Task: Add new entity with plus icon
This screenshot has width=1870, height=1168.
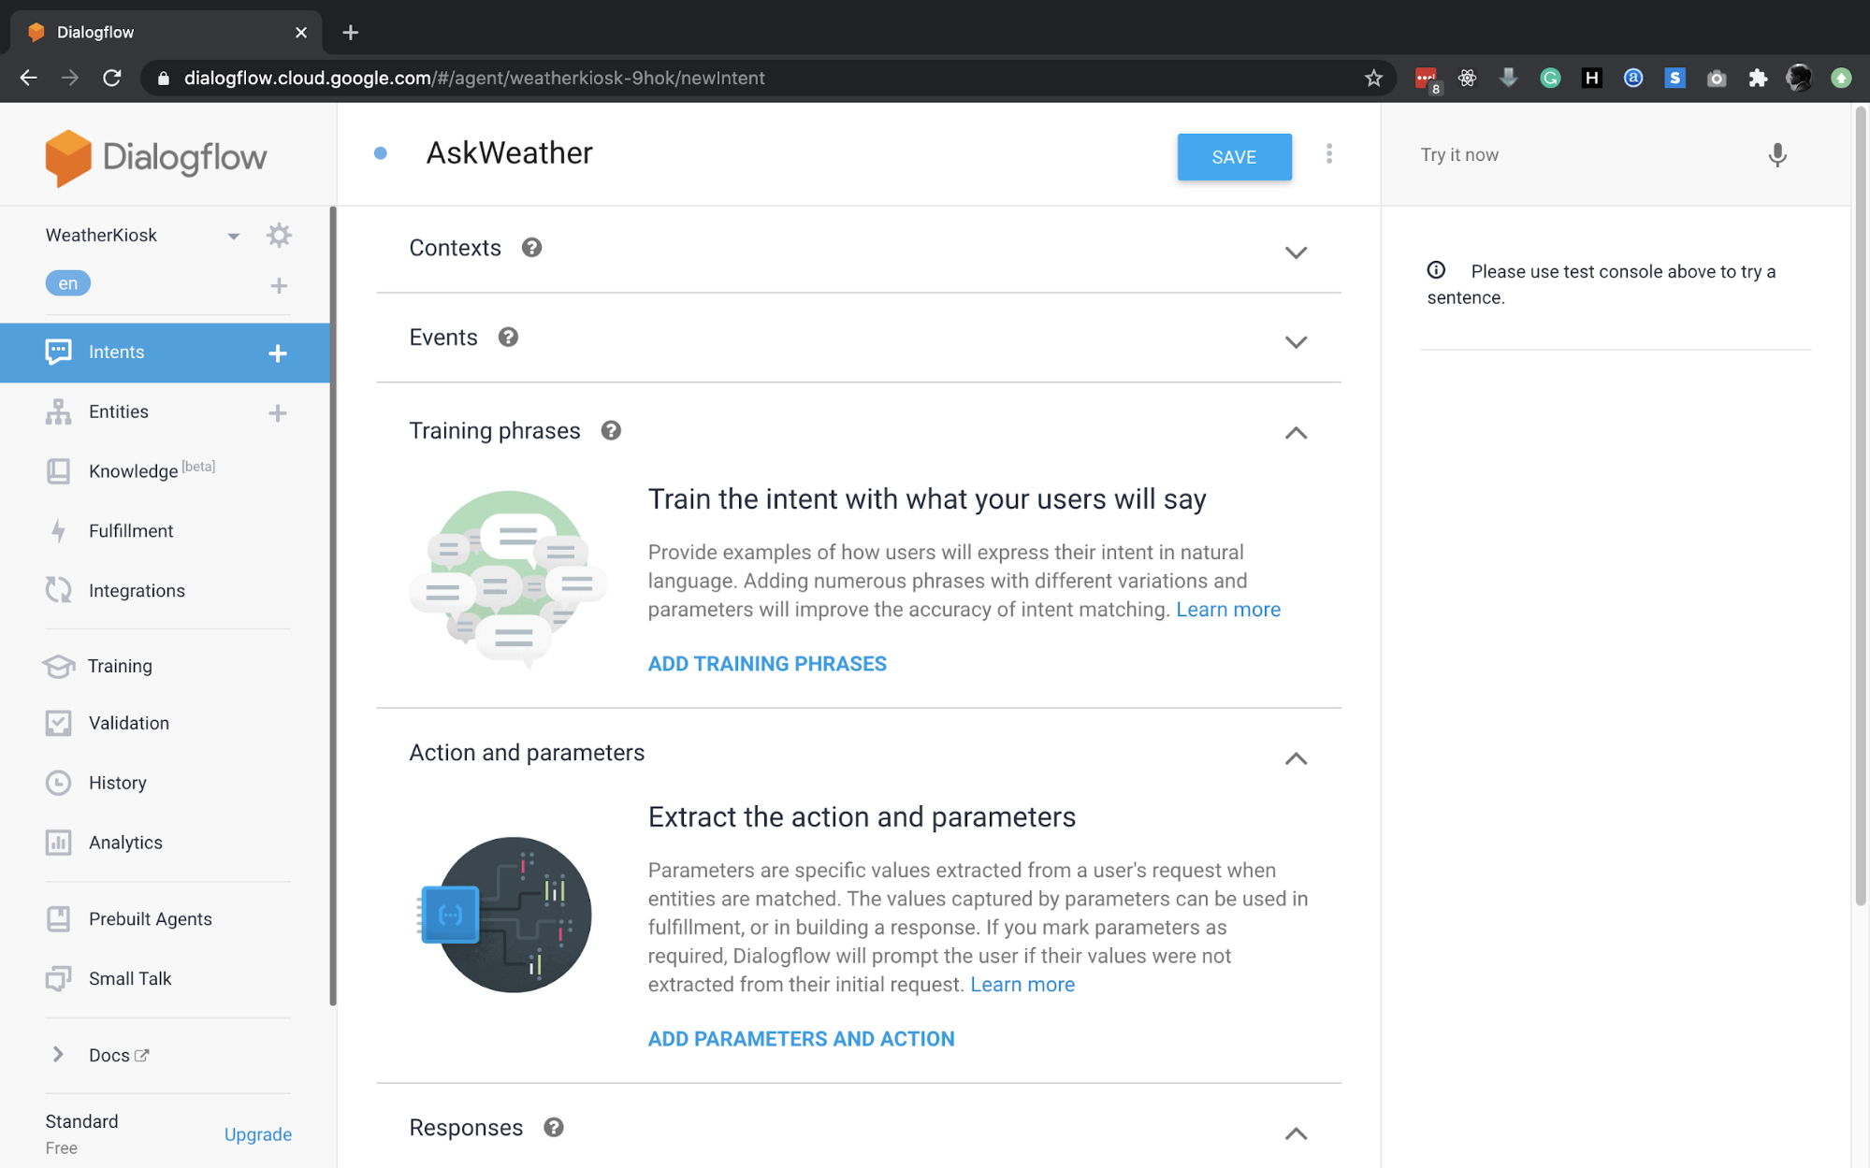Action: pyautogui.click(x=278, y=412)
